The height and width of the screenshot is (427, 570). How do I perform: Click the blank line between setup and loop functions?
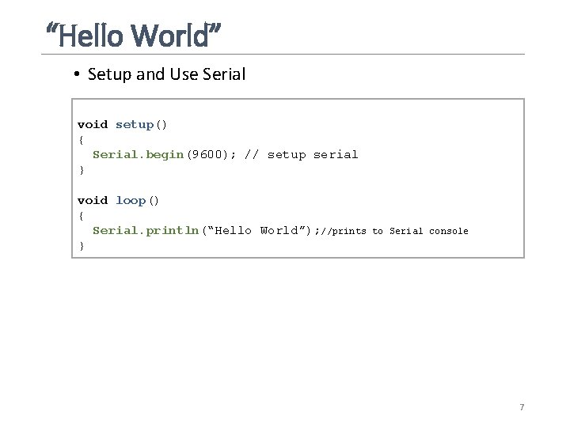[237, 186]
